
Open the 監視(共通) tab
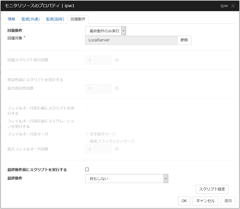31,19
